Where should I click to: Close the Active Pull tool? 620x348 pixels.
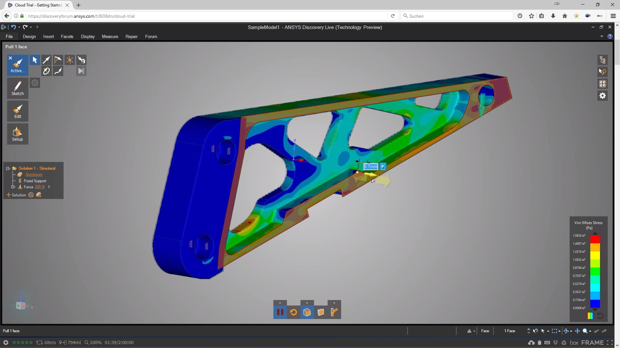pos(10,58)
